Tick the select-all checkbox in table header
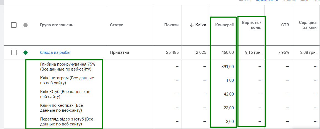The width and height of the screenshot is (320, 129). pyautogui.click(x=14, y=25)
